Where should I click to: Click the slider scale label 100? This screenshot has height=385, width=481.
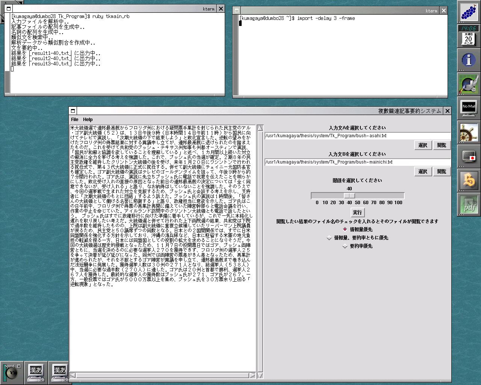398,203
